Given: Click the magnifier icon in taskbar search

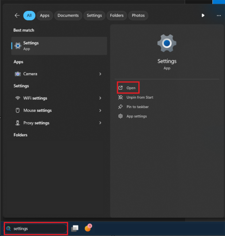Looking at the screenshot, I should (x=8, y=229).
